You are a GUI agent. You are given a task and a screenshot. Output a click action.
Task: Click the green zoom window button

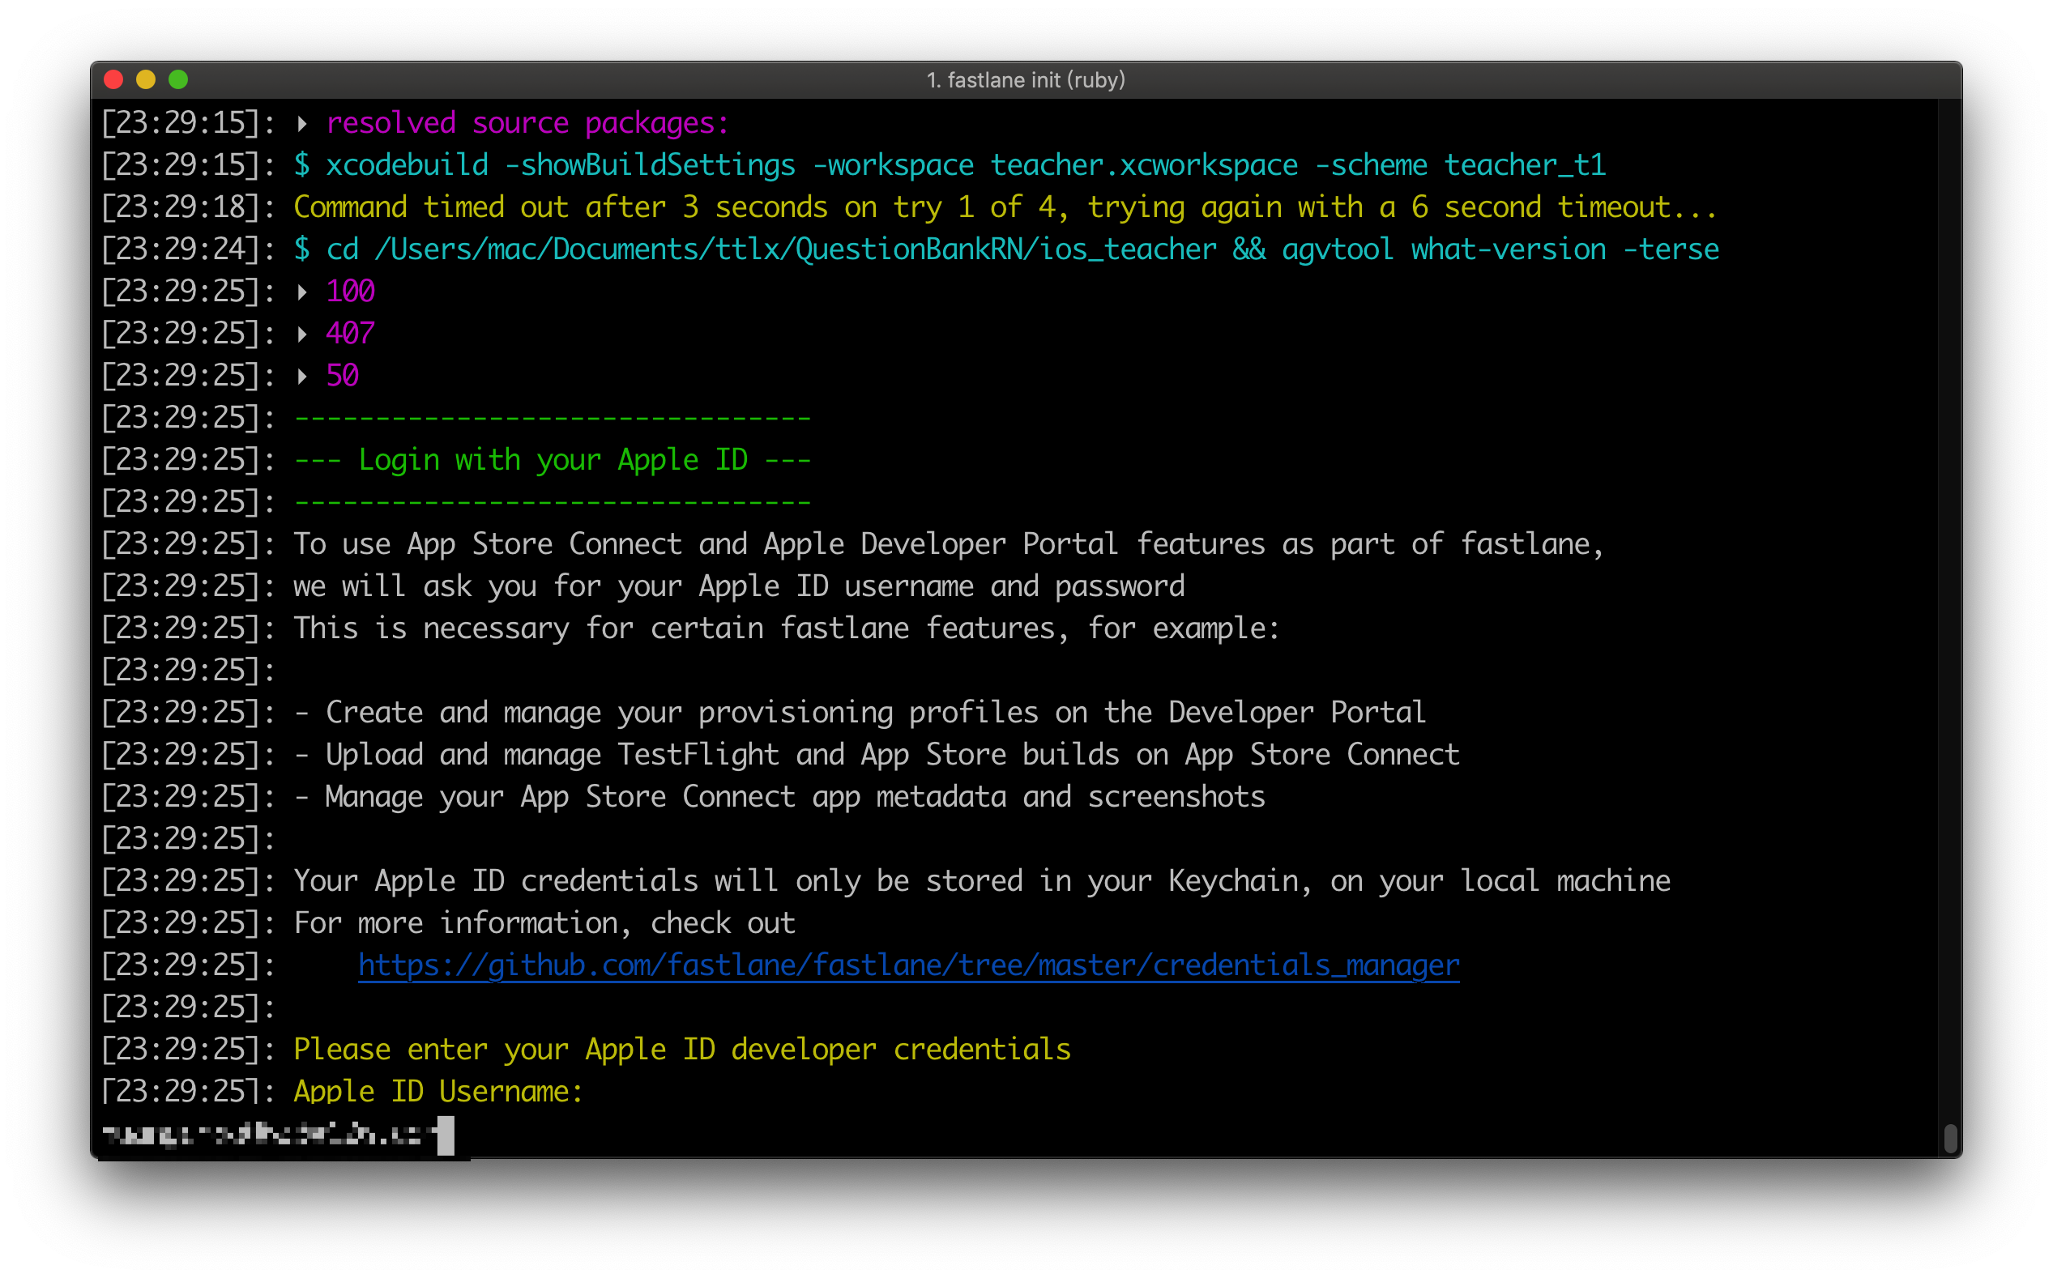coord(178,79)
